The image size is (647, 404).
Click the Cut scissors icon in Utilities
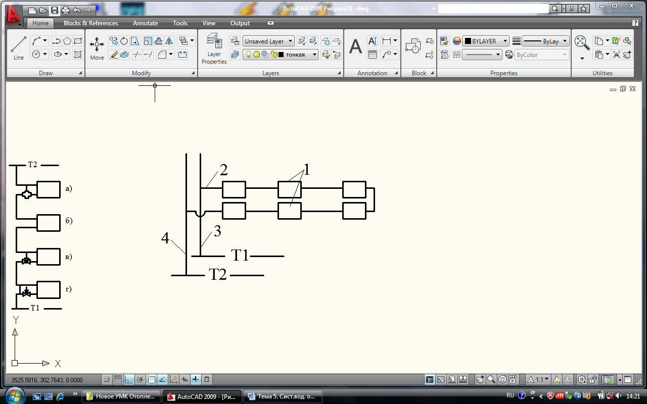617,55
